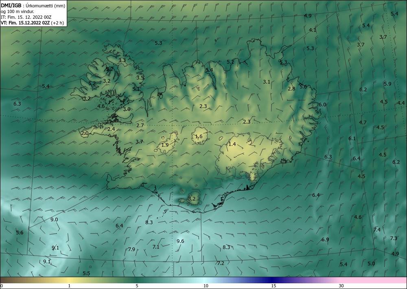Image resolution: width=407 pixels, height=289 pixels.
Task: Click the 5.0 map value
Action: click(x=372, y=264)
